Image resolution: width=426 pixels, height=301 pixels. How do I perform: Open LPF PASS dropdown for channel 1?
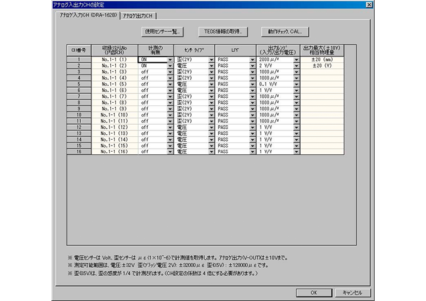point(252,60)
